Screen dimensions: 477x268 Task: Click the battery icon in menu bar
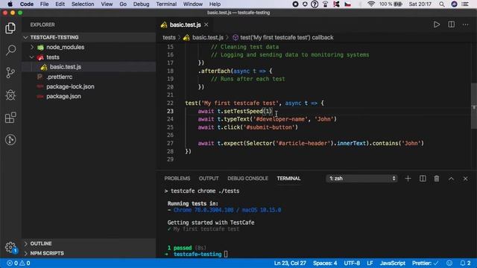point(398,4)
